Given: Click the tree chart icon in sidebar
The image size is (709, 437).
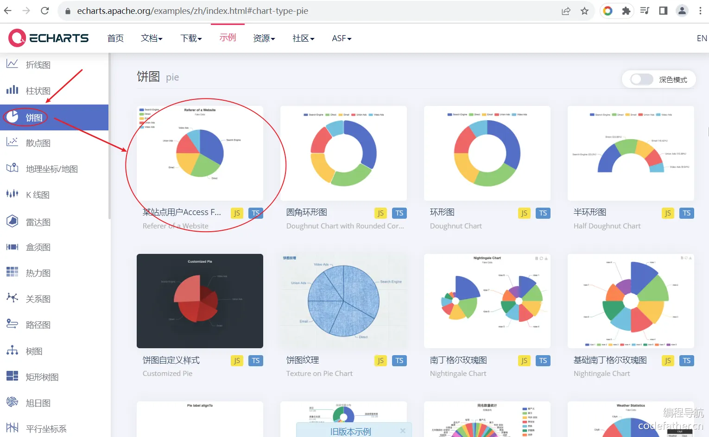Looking at the screenshot, I should point(12,350).
